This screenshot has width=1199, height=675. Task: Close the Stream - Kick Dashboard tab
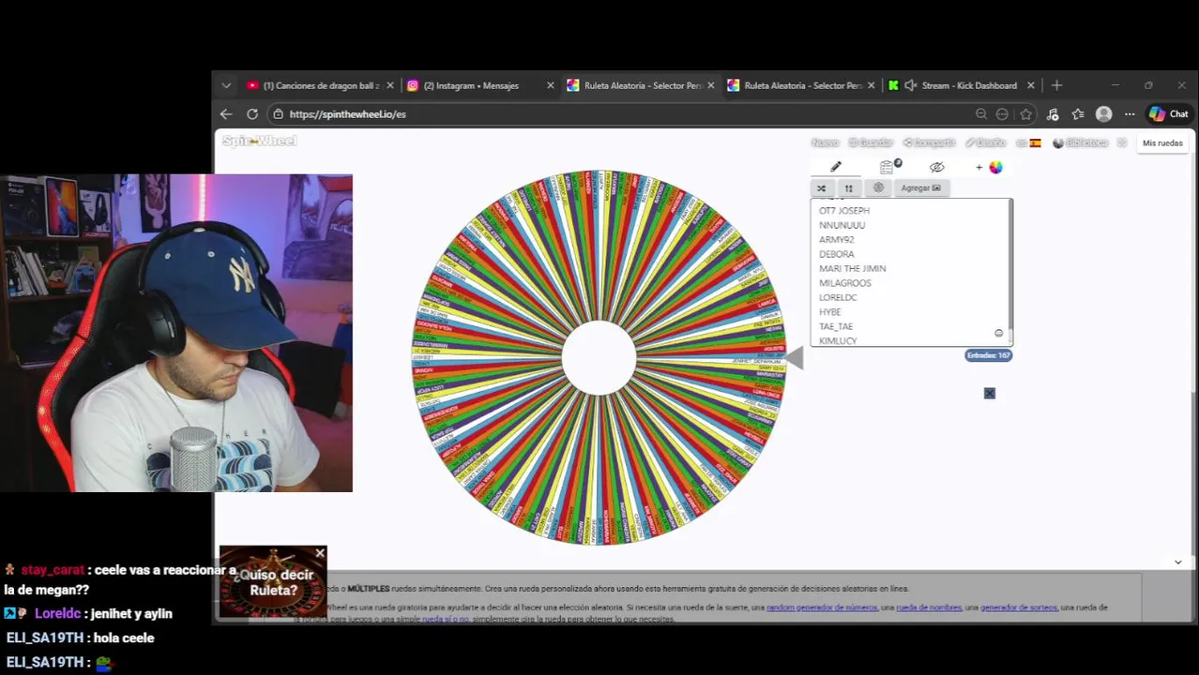1030,85
